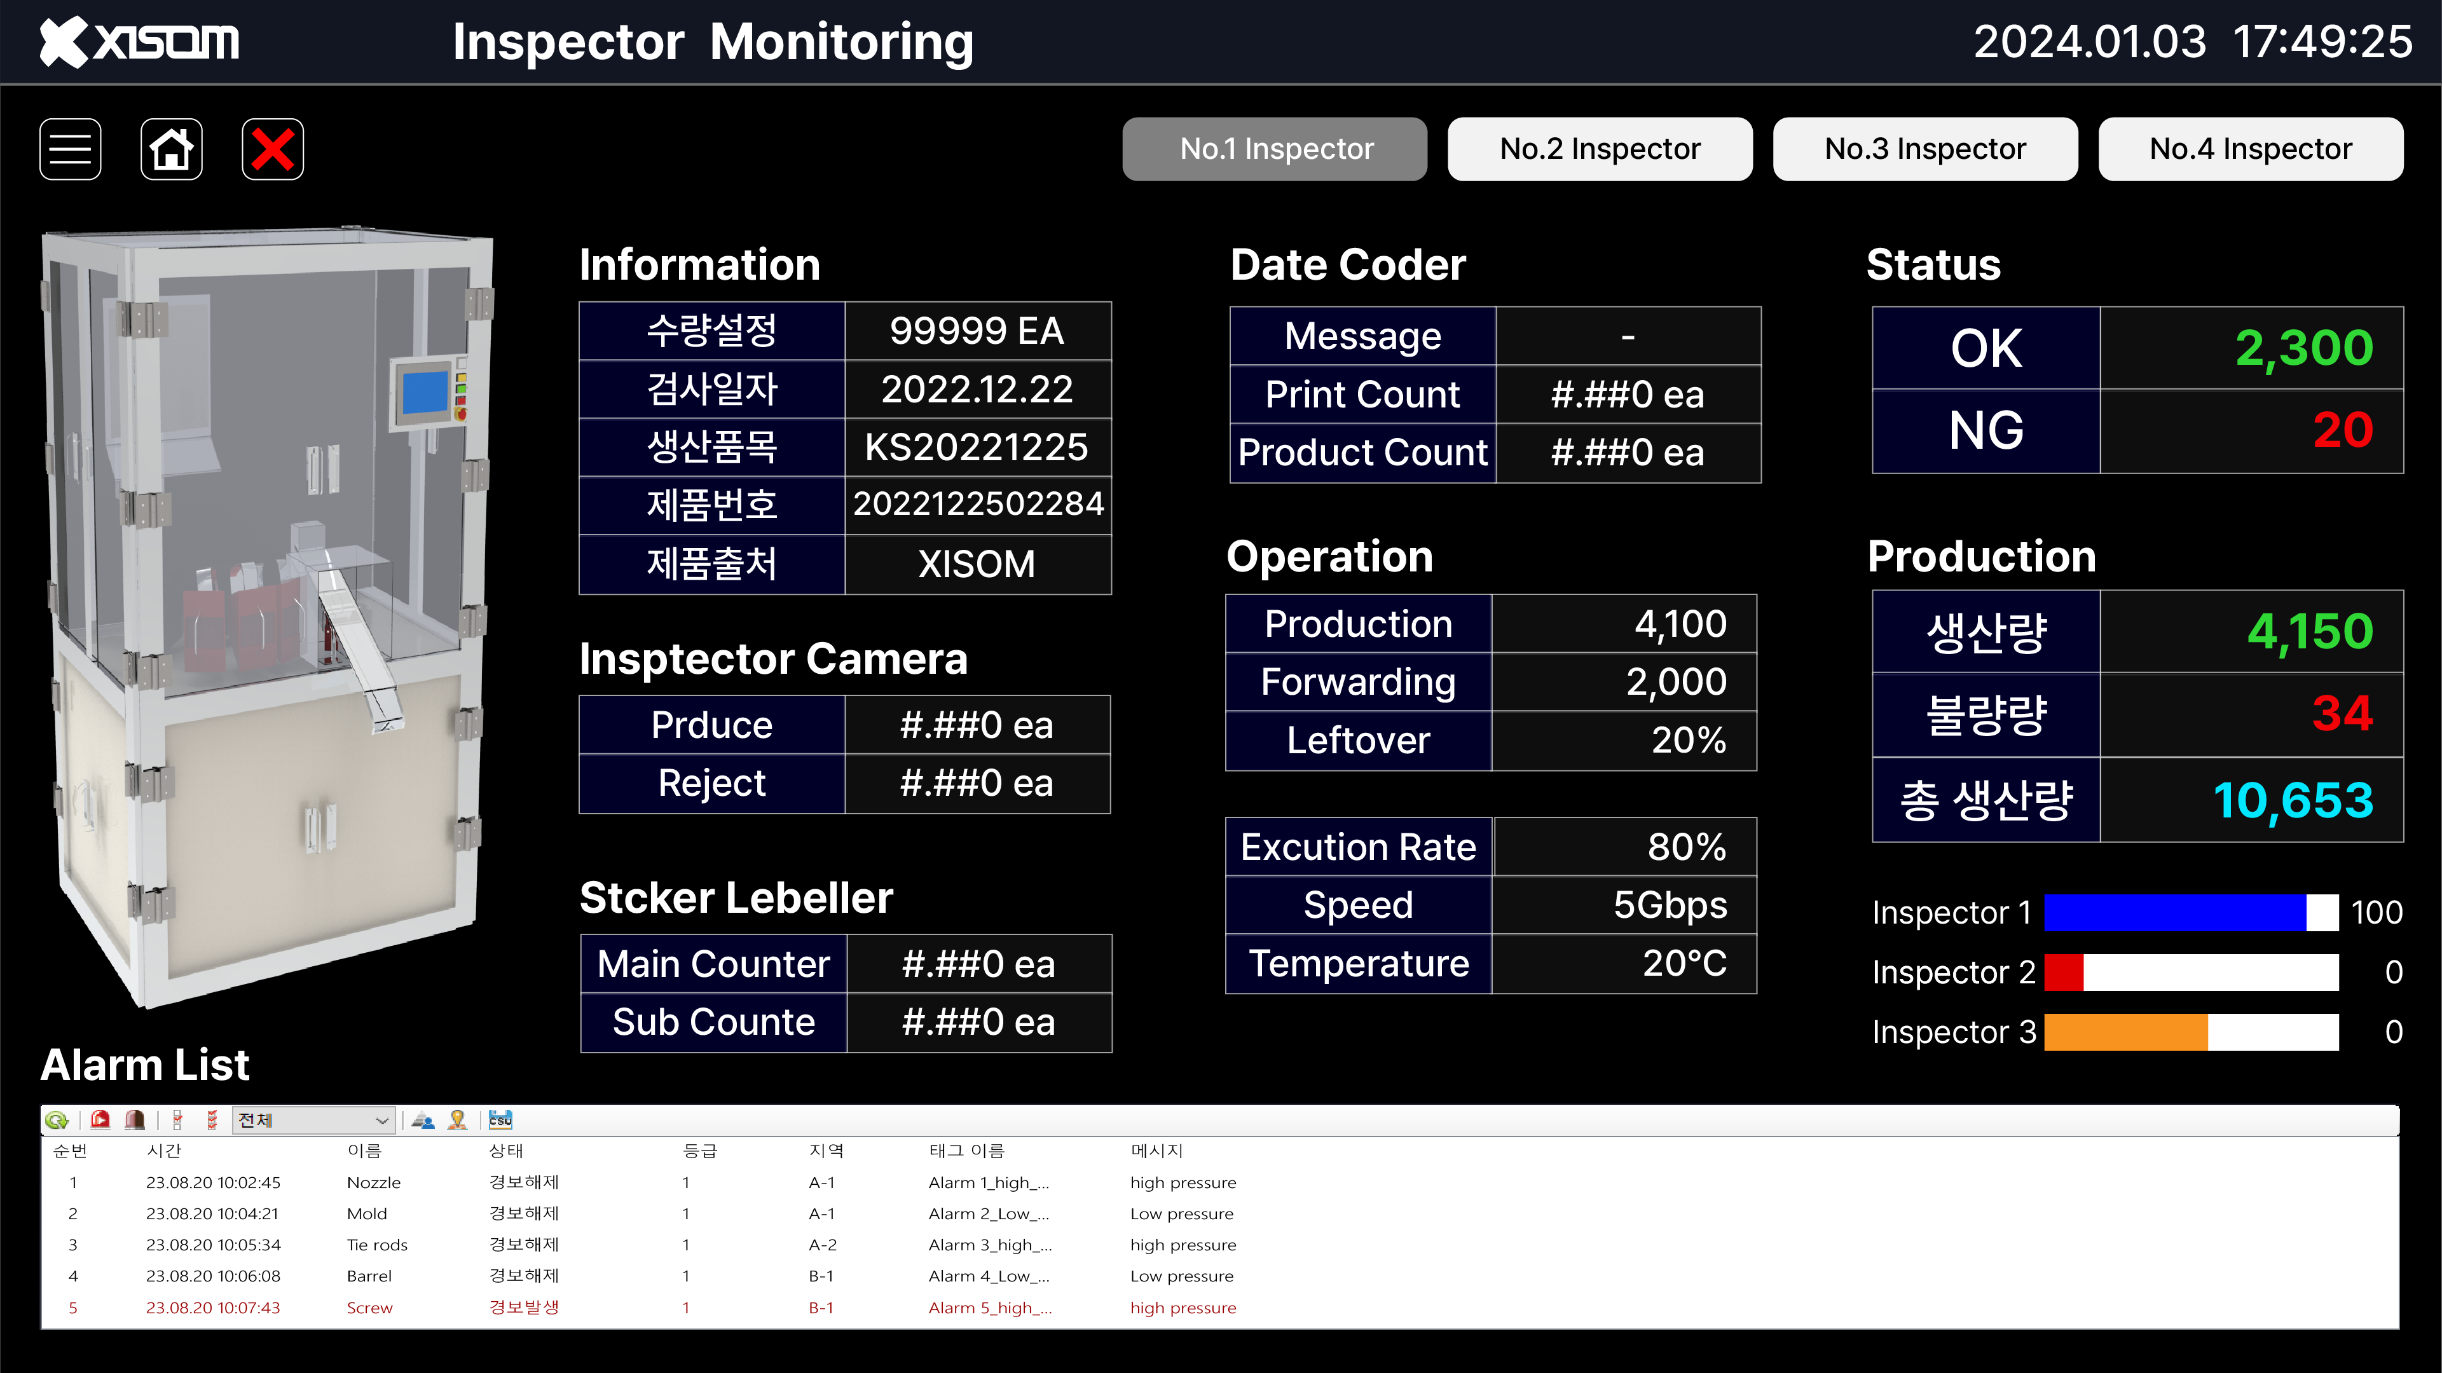Click the No.1 Inspector button
The height and width of the screenshot is (1373, 2442).
point(1274,149)
